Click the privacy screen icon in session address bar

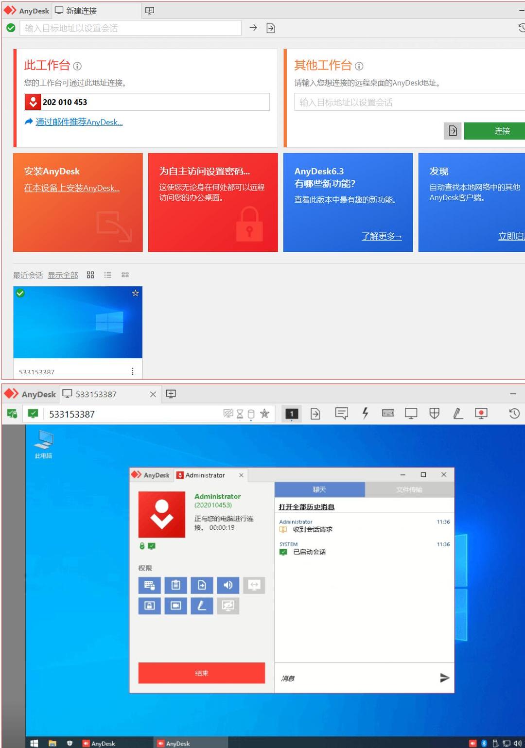point(228,414)
